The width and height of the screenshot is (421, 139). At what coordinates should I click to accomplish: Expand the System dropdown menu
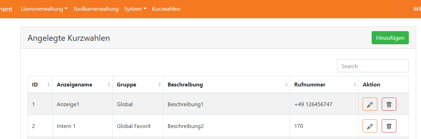coord(135,9)
